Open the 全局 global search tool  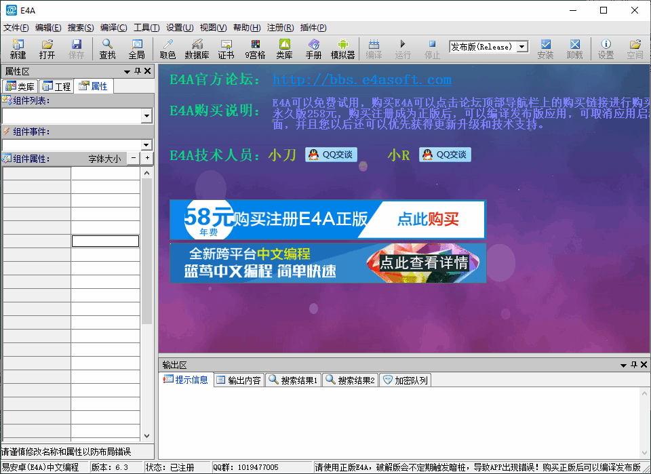pos(136,49)
